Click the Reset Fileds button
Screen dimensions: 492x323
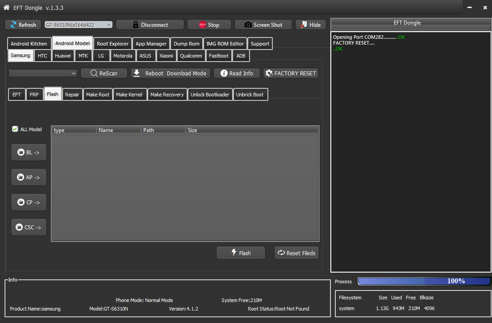[296, 253]
